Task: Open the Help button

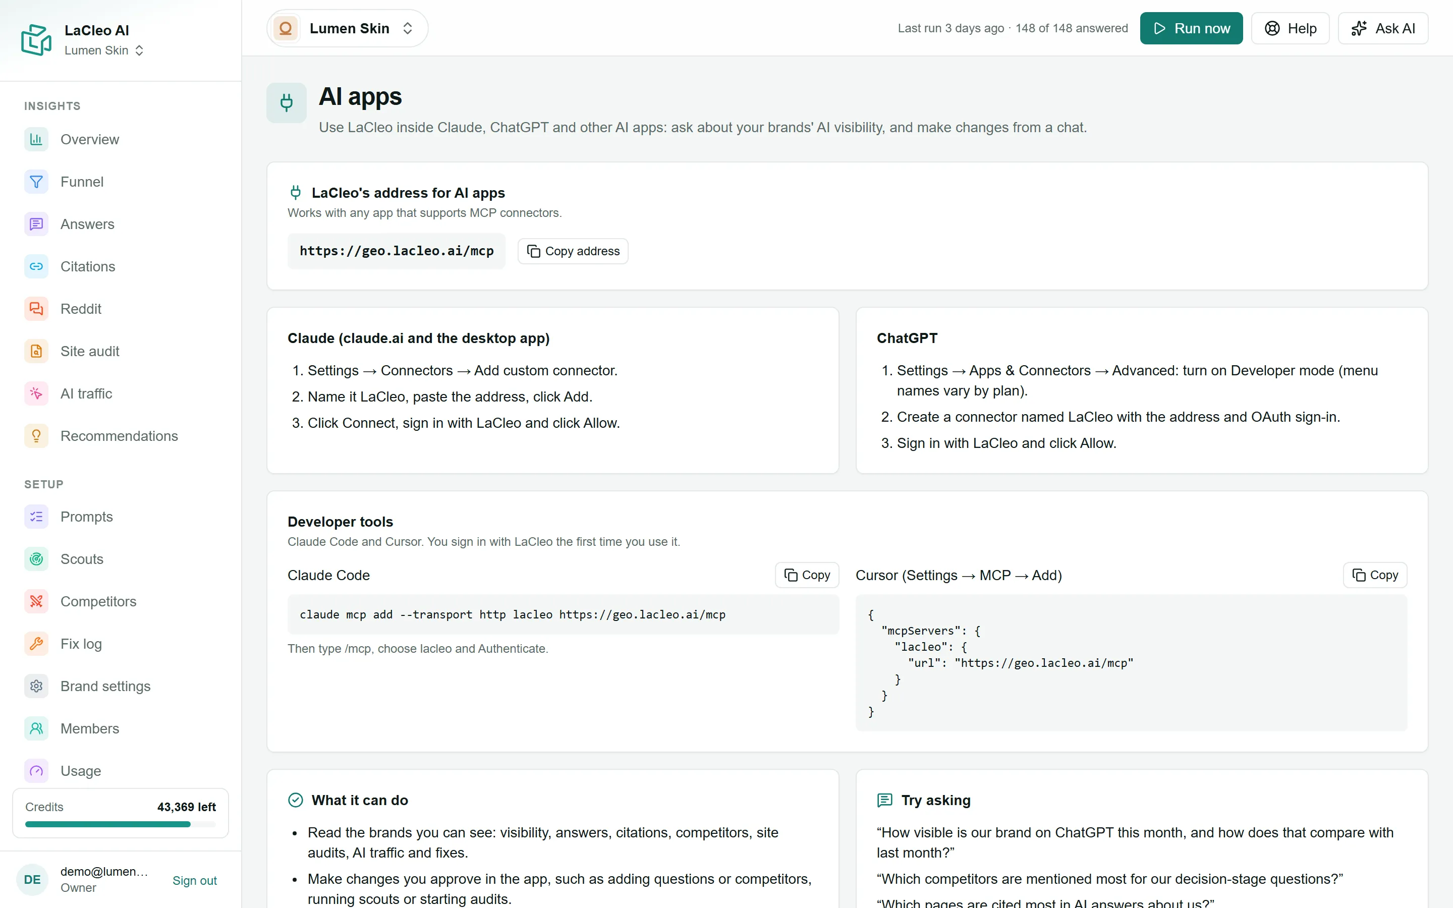Action: pos(1290,28)
